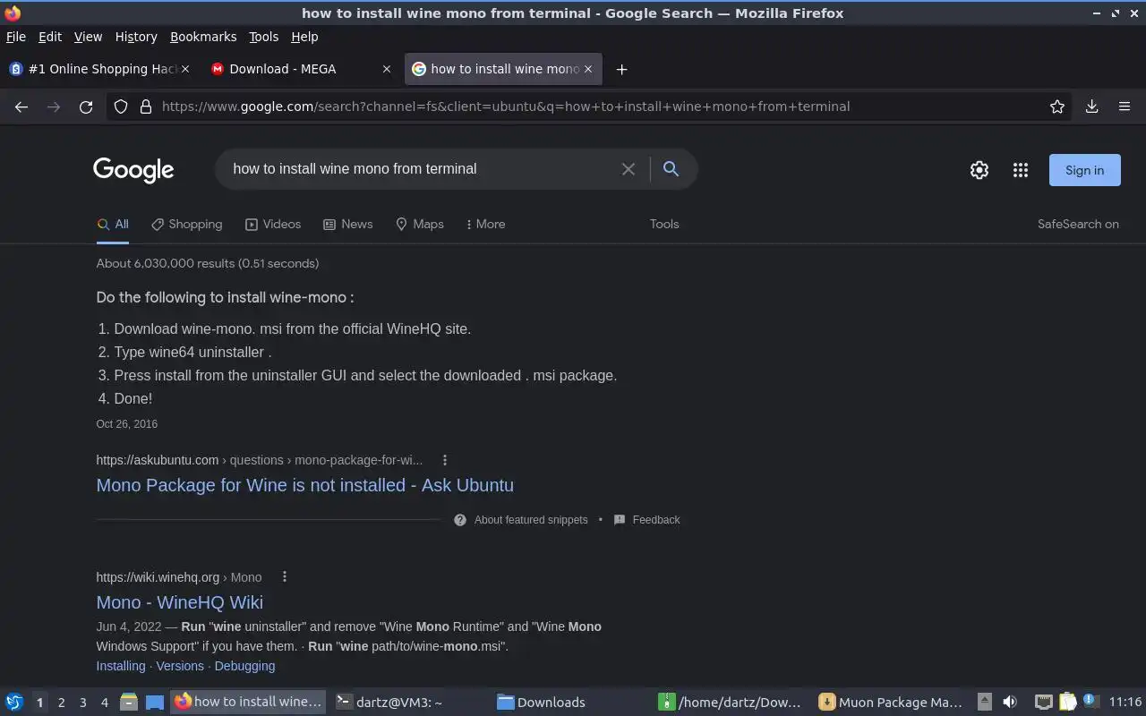Click the show desktop icon in taskbar
Screen dimensions: 1146x716
pyautogui.click(x=155, y=702)
